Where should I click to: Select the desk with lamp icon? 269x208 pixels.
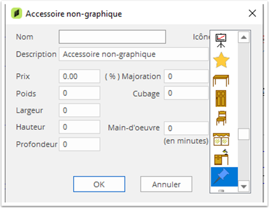tap(221, 157)
